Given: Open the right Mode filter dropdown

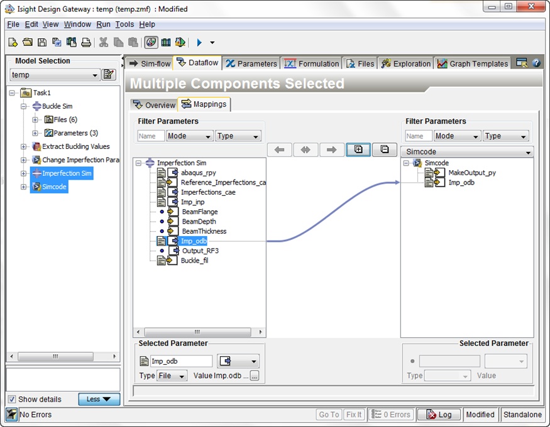Looking at the screenshot, I should coord(457,136).
